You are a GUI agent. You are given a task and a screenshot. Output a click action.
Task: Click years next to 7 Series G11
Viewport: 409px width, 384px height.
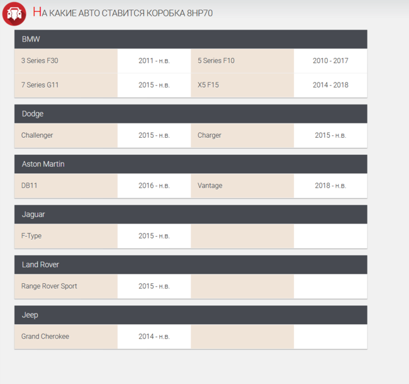point(154,85)
